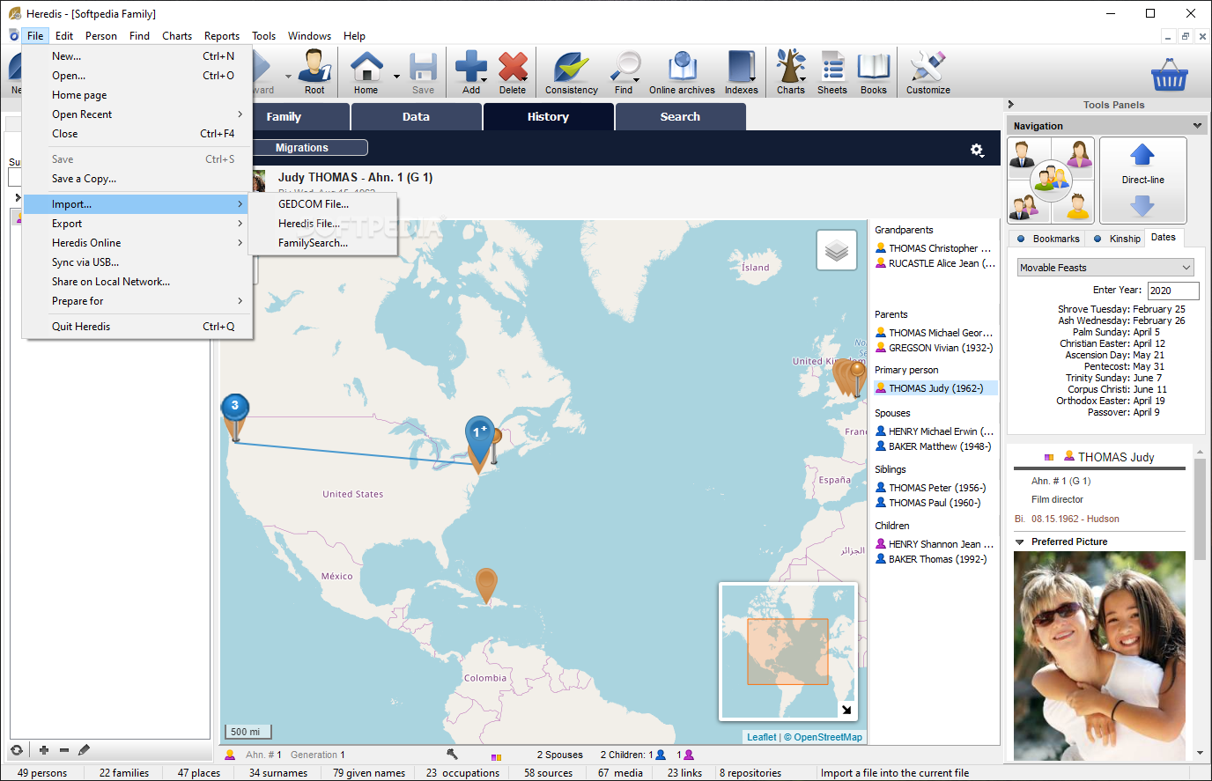Open the Consistency check tool
Screen dimensions: 1212x781
571,71
